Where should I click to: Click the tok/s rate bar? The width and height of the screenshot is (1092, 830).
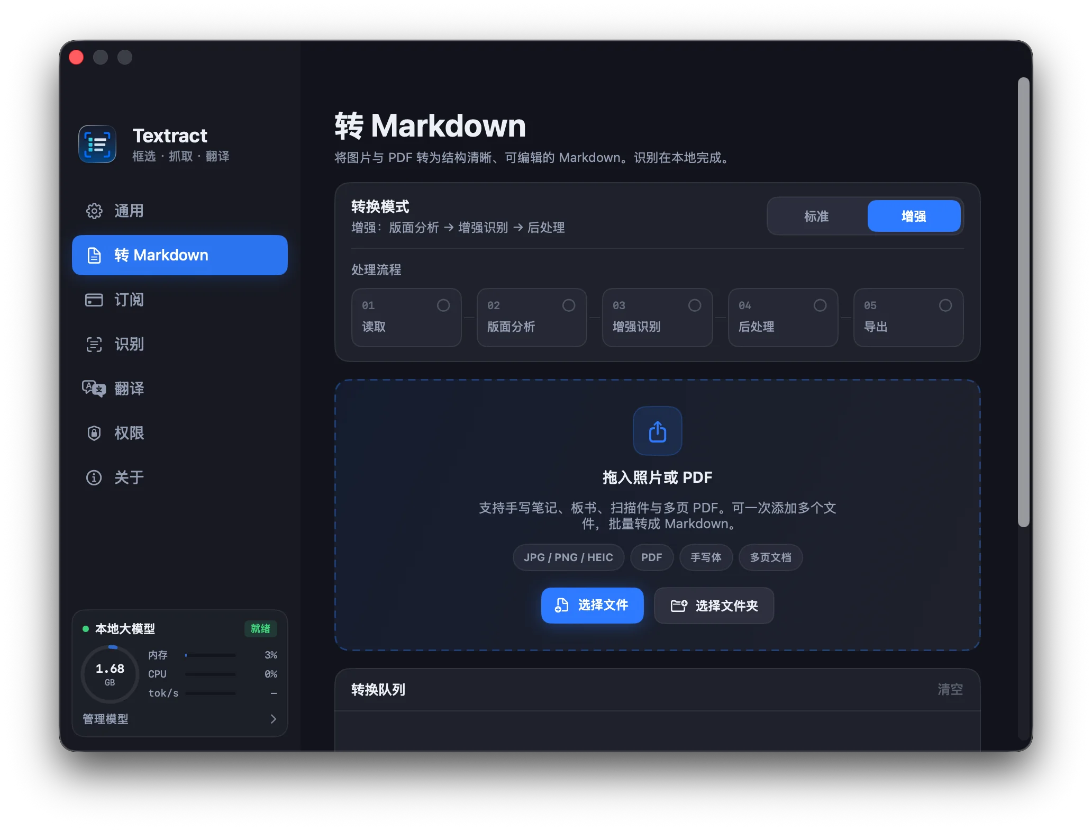click(211, 693)
